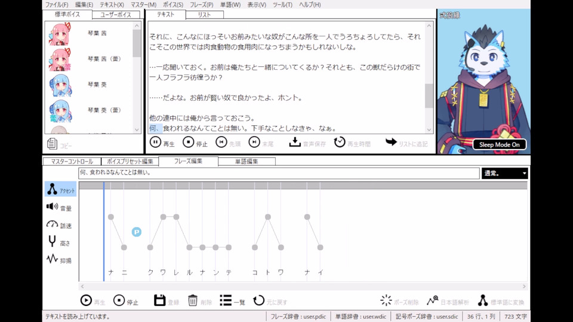Image resolution: width=573 pixels, height=322 pixels.
Task: Jump to 先頭 with skip-back icon
Action: (x=221, y=142)
